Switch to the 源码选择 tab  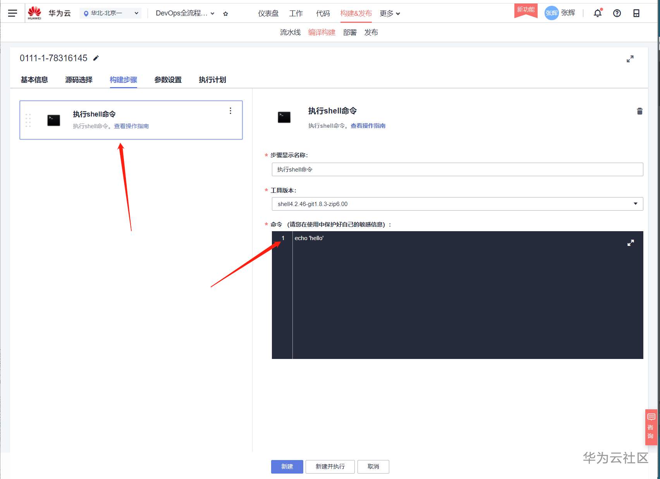79,80
